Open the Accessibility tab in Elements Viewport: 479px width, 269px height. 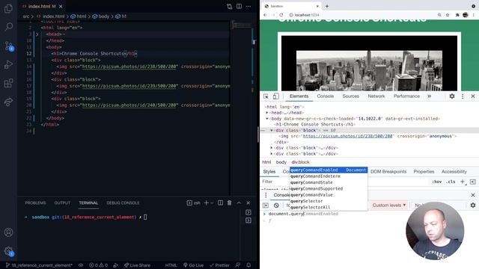coord(454,172)
